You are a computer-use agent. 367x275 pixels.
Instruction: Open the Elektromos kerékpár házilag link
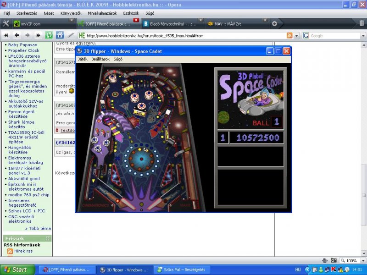(26, 160)
